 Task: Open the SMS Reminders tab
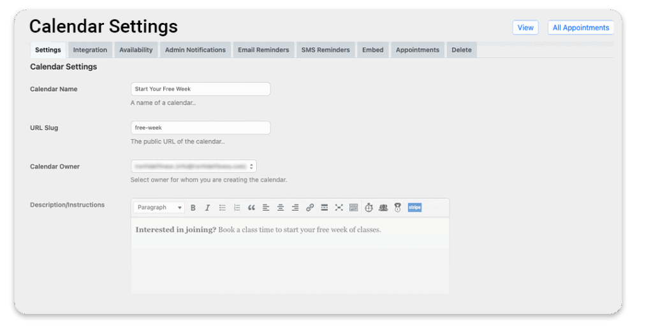click(325, 50)
